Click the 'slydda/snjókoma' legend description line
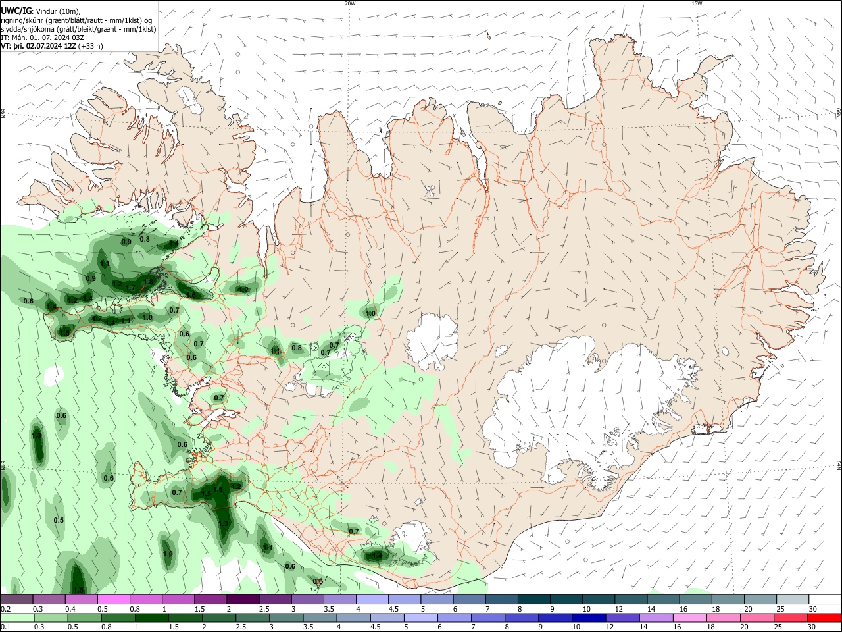This screenshot has height=632, width=842. pyautogui.click(x=78, y=29)
